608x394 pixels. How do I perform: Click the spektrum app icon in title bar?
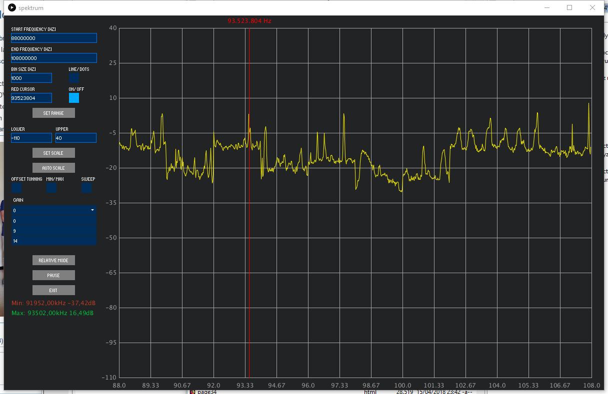(x=12, y=7)
